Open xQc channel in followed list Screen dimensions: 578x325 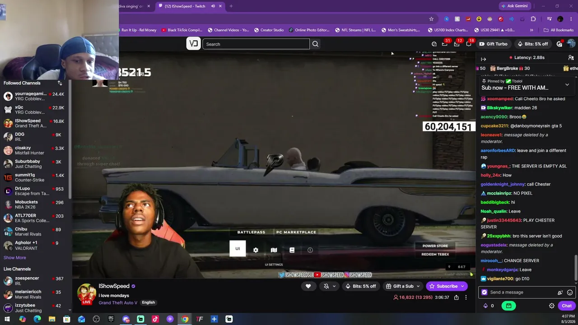point(34,110)
